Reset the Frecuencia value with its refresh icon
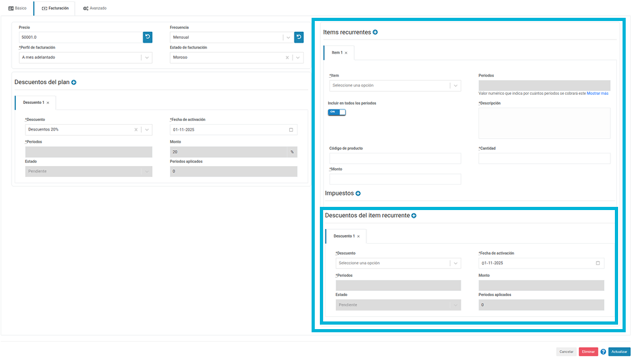Screen dimensions: 634x359 point(299,37)
